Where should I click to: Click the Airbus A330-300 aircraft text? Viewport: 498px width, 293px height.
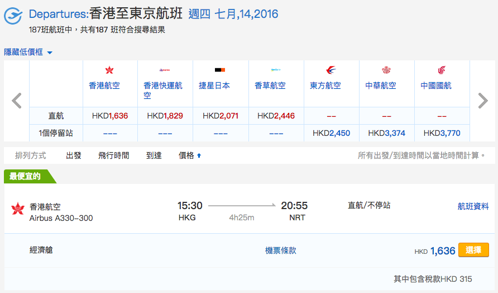[61, 218]
